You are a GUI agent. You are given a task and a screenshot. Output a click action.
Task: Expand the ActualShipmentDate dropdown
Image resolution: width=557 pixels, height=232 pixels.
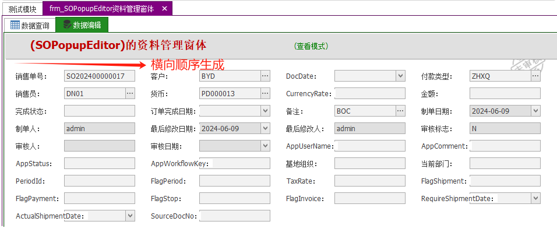(130, 216)
